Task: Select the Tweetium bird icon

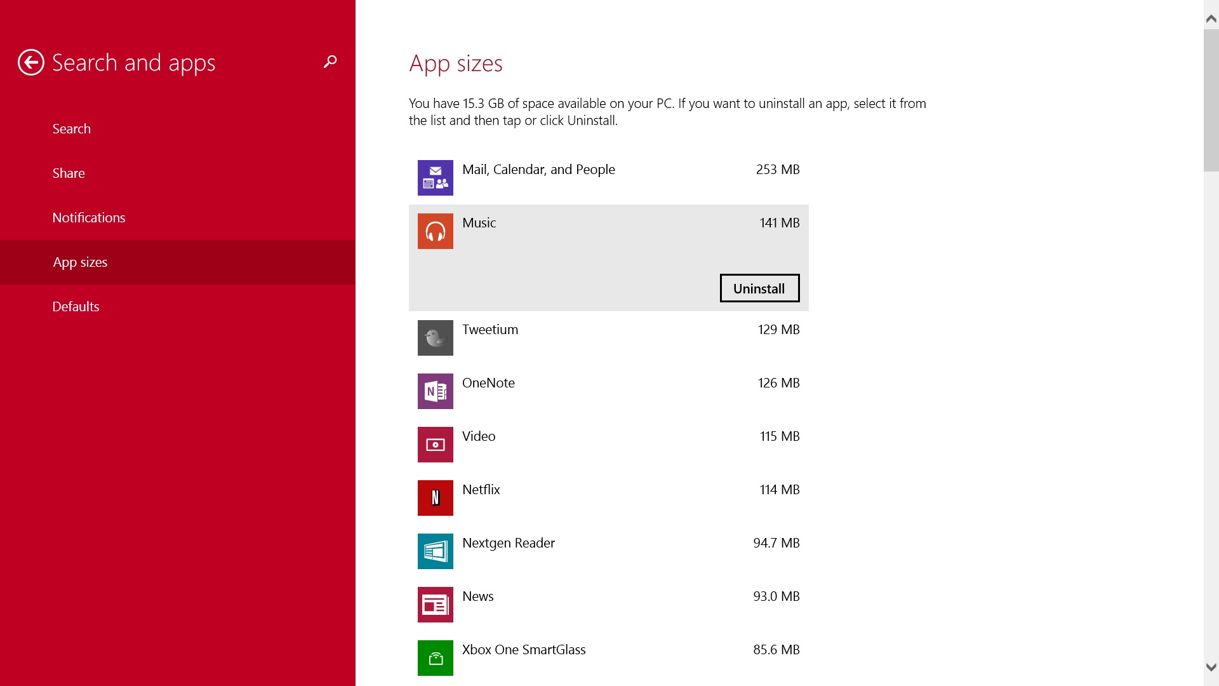Action: click(436, 338)
